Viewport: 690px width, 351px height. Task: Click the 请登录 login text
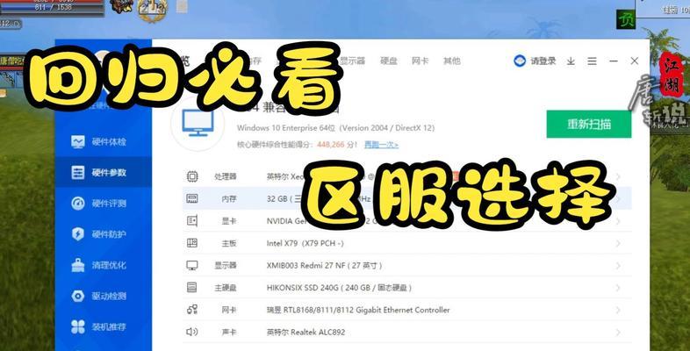click(543, 61)
